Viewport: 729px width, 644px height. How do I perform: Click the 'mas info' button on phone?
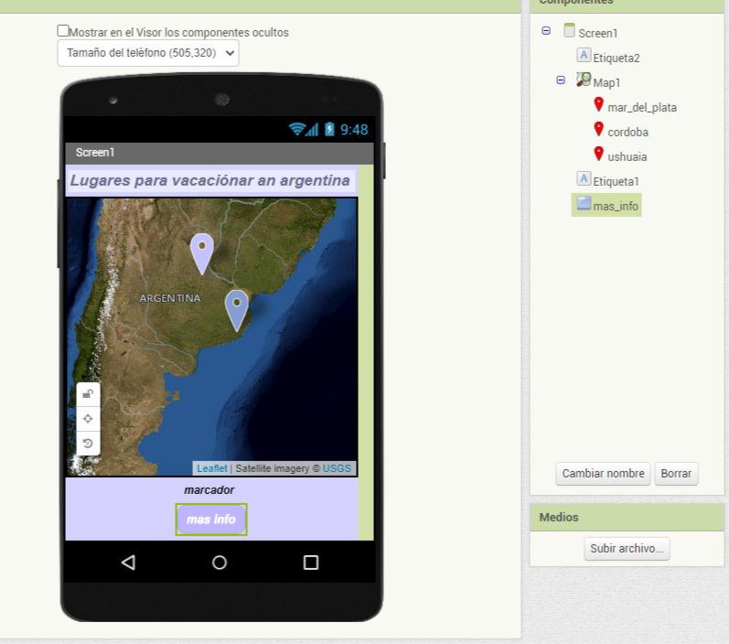point(211,520)
